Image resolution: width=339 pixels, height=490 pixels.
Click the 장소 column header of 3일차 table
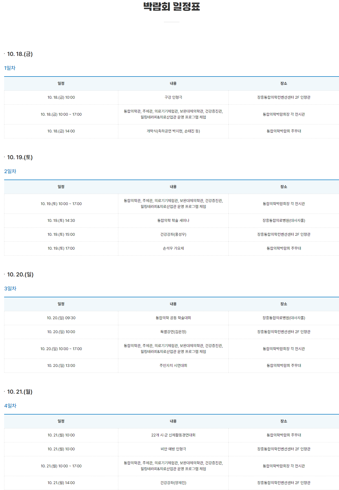[x=284, y=304]
